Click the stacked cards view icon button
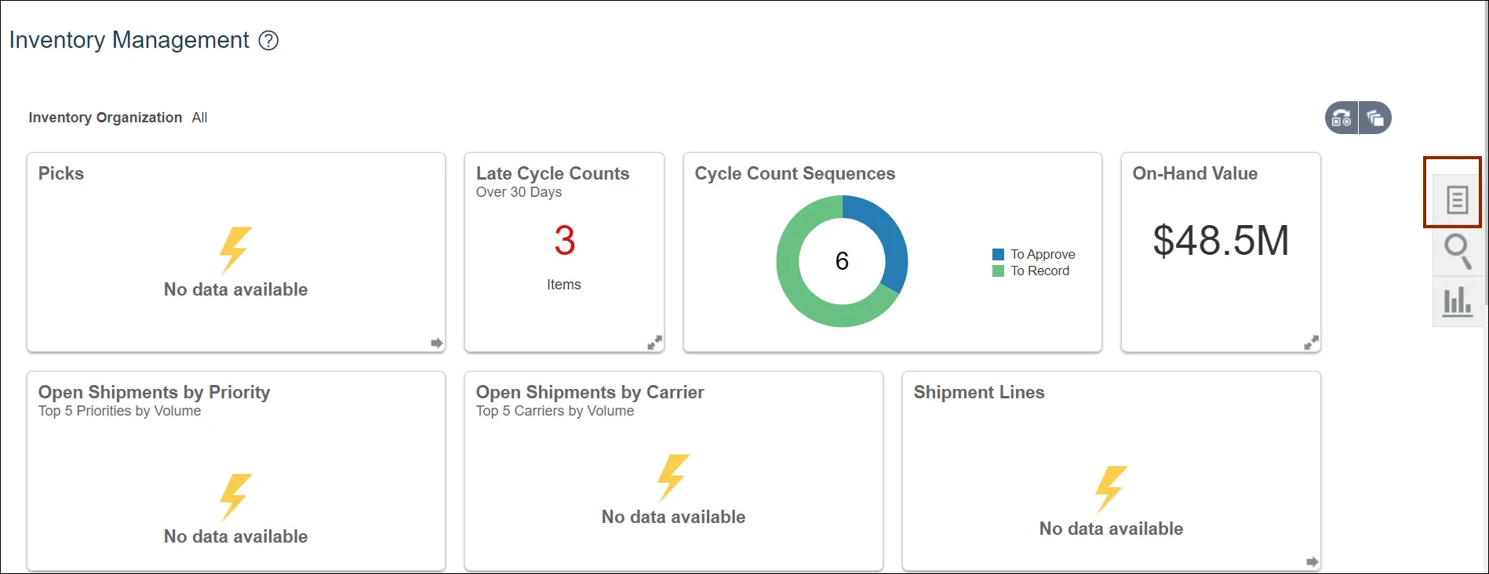This screenshot has width=1489, height=574. point(1375,118)
